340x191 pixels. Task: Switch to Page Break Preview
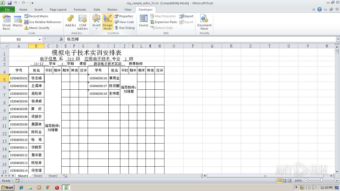click(290, 181)
